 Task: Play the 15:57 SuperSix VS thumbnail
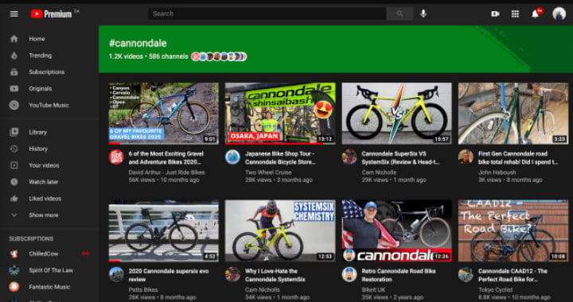point(397,114)
